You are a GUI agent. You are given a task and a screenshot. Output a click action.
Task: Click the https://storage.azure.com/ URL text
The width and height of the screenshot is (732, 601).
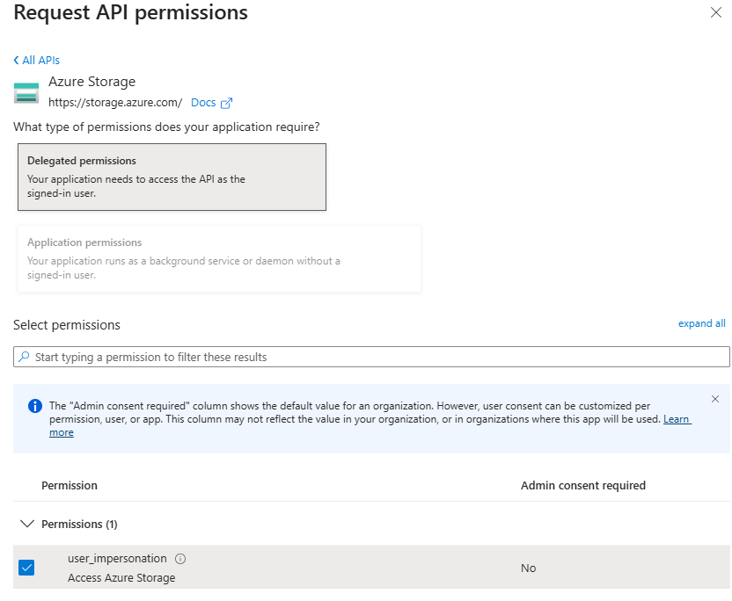tap(115, 103)
